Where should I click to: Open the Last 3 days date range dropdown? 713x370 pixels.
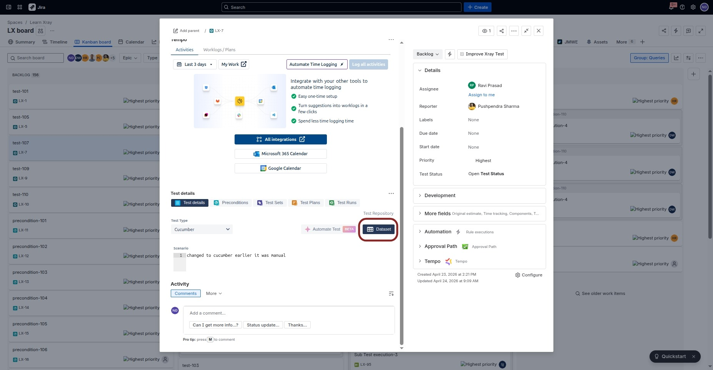click(195, 64)
